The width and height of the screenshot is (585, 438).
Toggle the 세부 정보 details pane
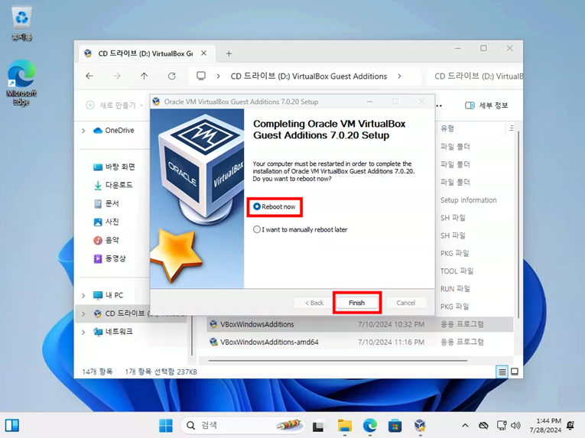click(486, 105)
